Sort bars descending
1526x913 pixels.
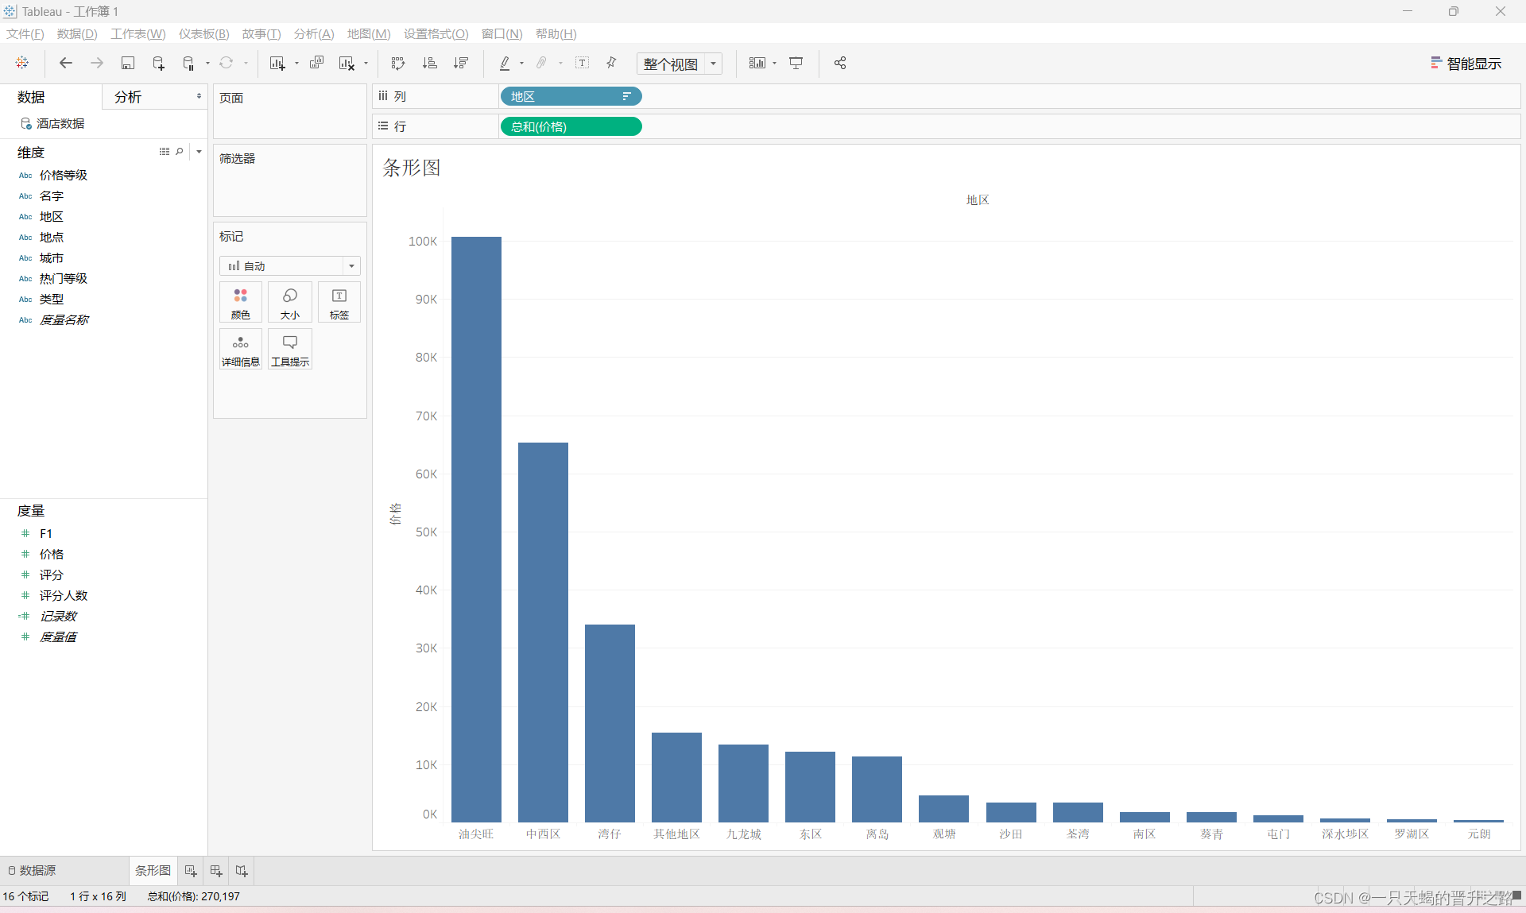point(460,63)
